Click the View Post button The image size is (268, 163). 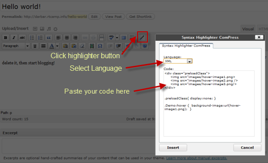[x=113, y=17]
